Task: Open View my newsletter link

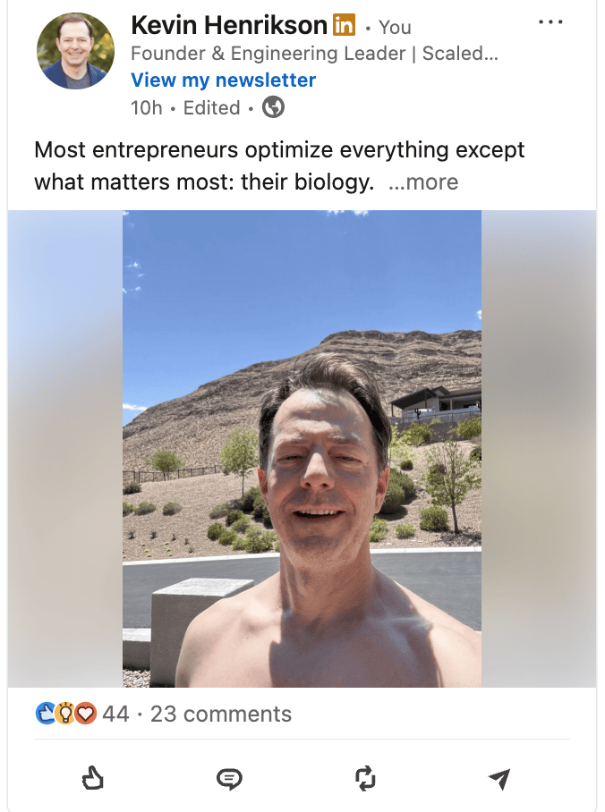Action: click(x=224, y=80)
